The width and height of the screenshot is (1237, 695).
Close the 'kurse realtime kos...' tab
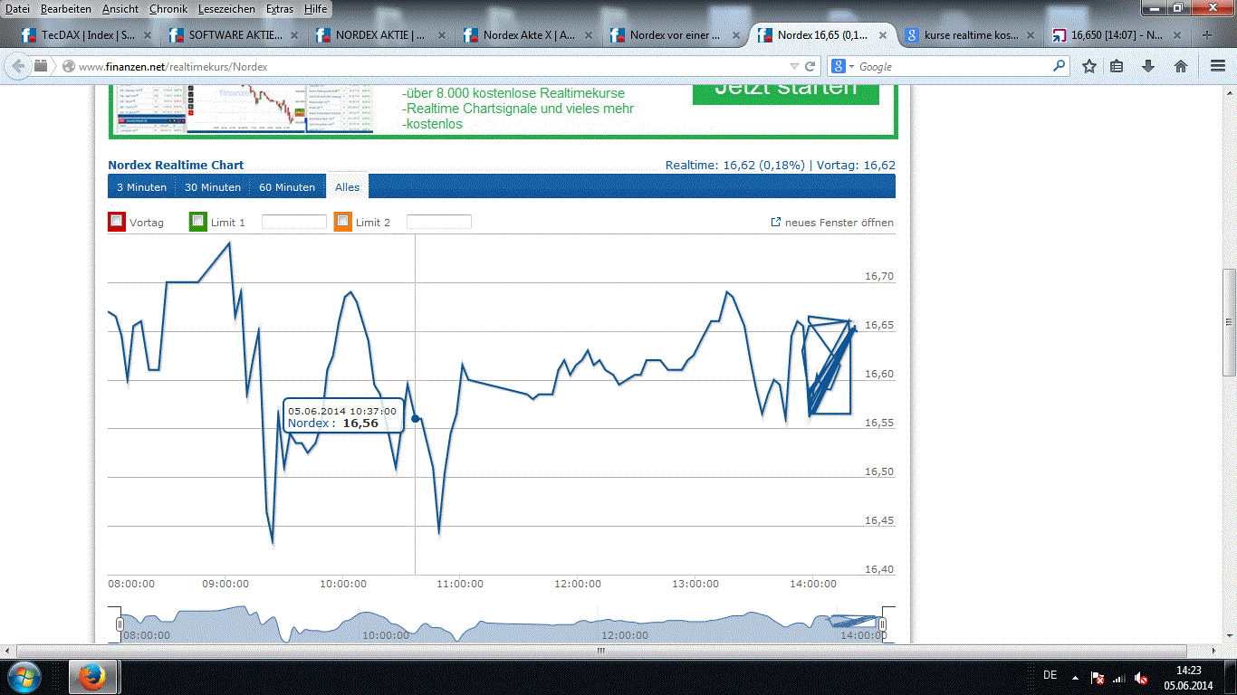tap(1031, 35)
